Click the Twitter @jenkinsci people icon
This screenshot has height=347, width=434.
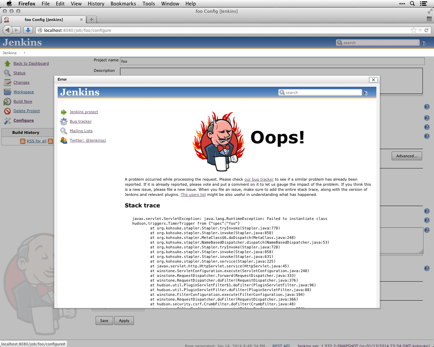coord(63,140)
